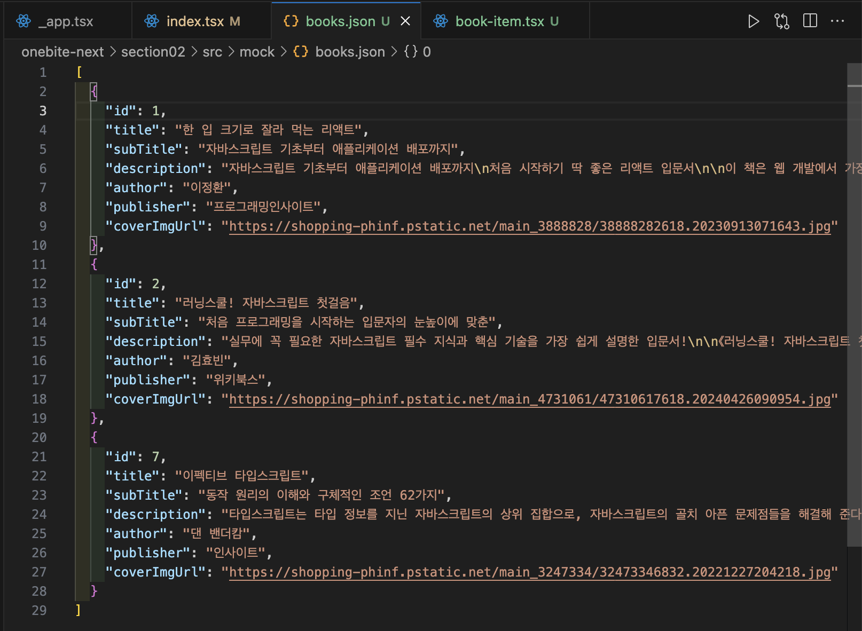Click subTitle on line 5
Screen dimensions: 862x631
(328, 149)
